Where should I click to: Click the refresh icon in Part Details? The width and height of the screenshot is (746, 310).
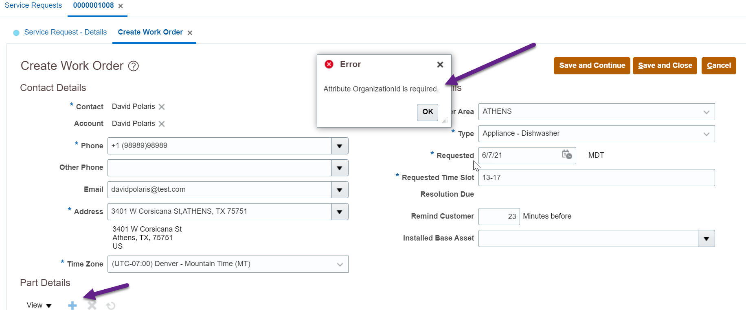click(x=111, y=306)
